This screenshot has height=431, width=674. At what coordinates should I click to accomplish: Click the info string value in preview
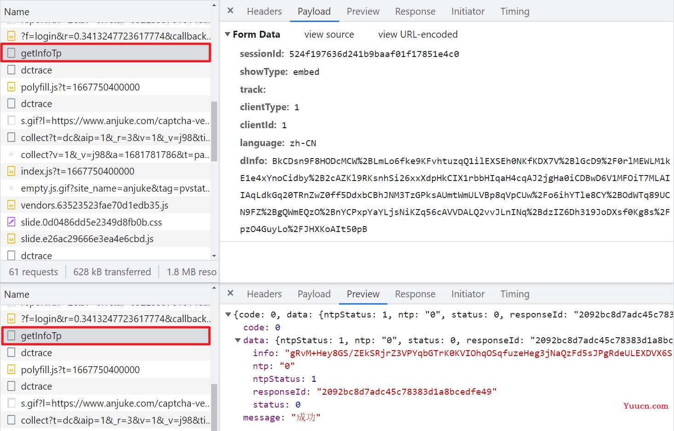(478, 353)
